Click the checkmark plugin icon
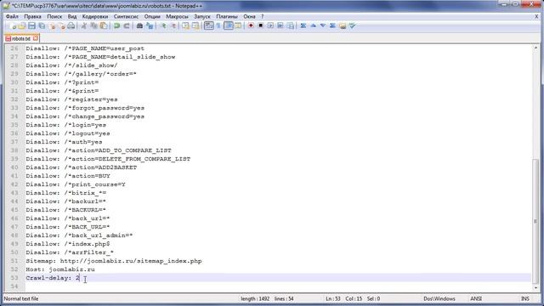Viewport: 544px width, 306px height. coord(352,26)
